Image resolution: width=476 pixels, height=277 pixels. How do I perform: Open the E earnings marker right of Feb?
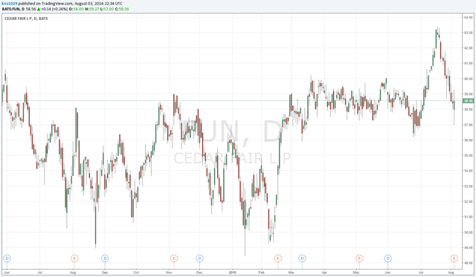[278, 258]
